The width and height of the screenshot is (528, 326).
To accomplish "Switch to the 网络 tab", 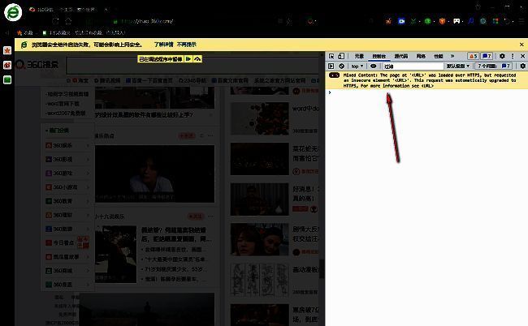I will (x=421, y=56).
